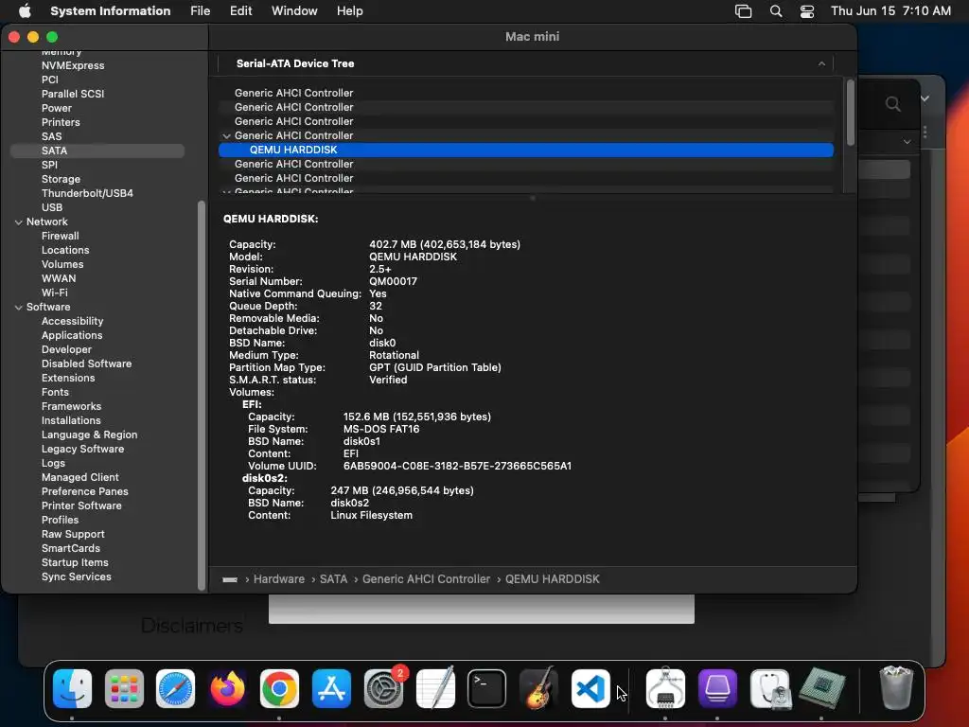Click the Volume UUID value
Image resolution: width=969 pixels, height=727 pixels.
pyautogui.click(x=457, y=466)
